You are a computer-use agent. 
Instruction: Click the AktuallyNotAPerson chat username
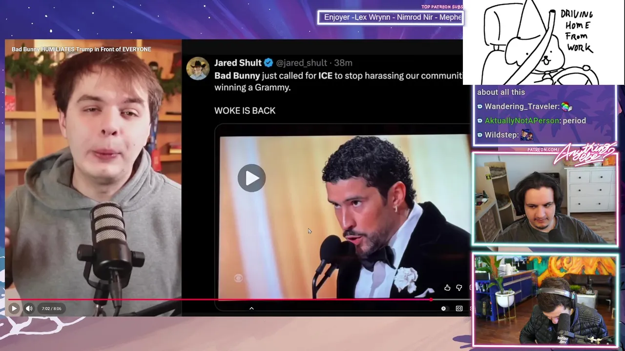522,120
